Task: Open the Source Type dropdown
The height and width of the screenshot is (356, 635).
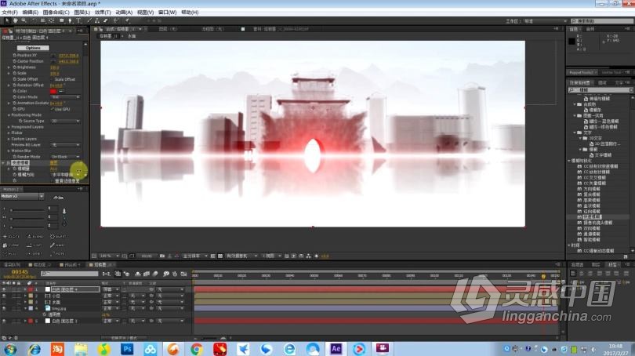Action: (x=66, y=121)
